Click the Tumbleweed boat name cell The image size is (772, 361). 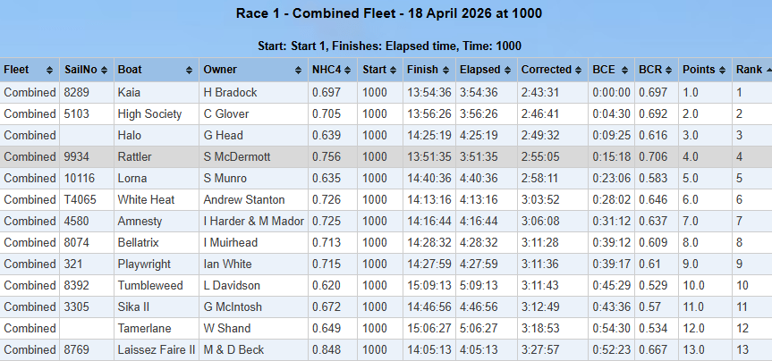pos(150,285)
